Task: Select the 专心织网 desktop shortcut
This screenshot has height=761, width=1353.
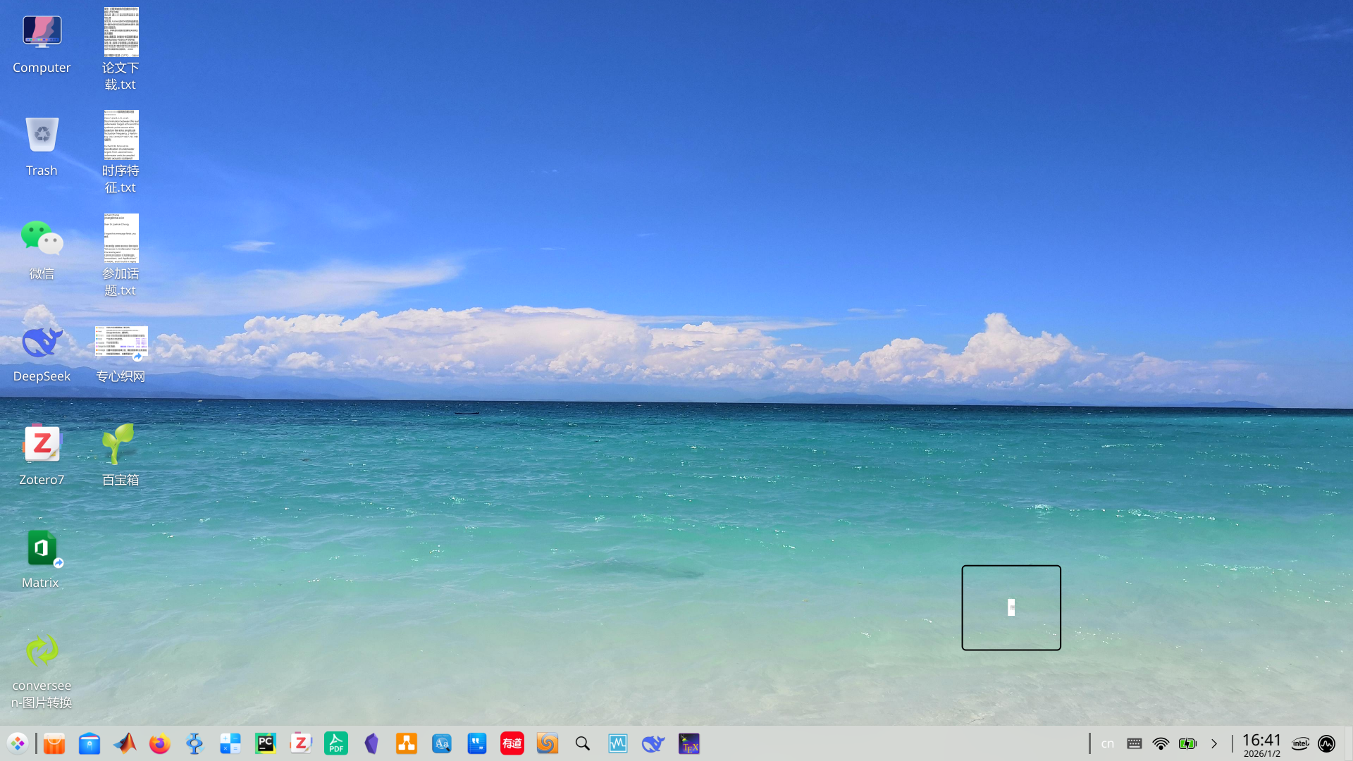Action: pos(121,354)
